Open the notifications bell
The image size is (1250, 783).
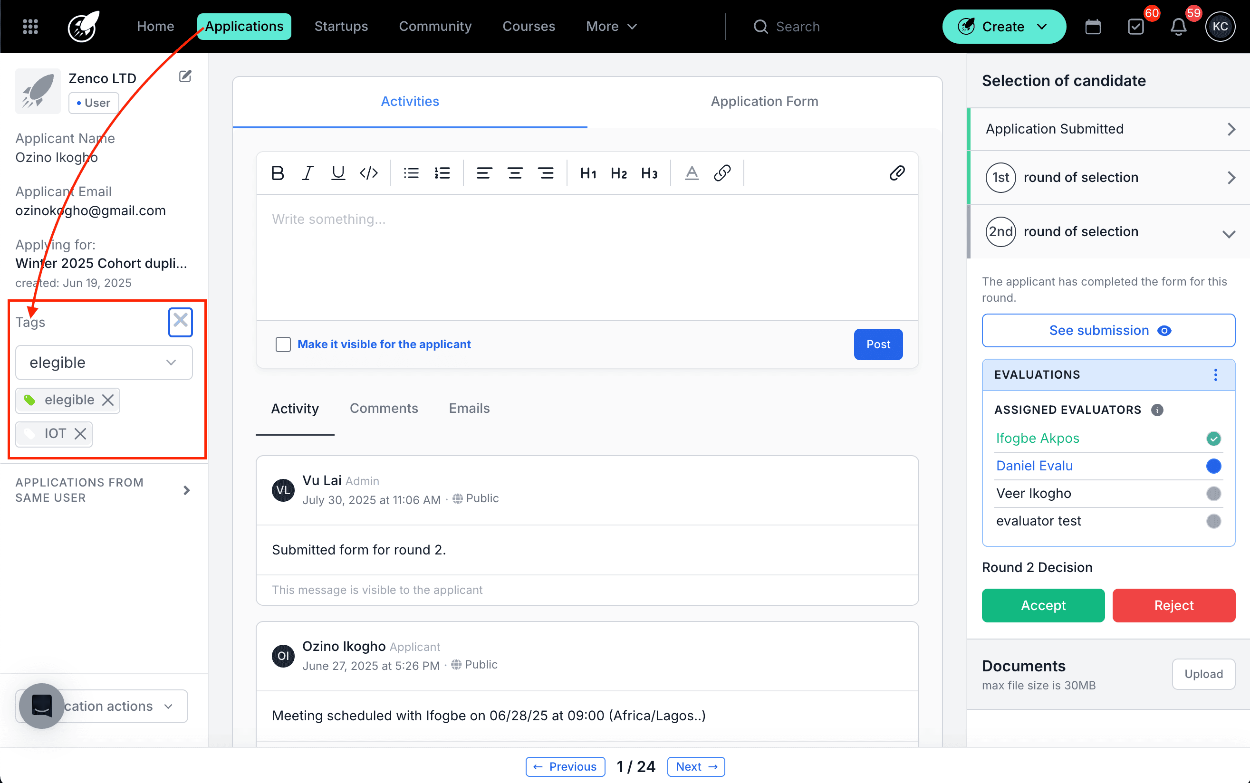pos(1178,27)
